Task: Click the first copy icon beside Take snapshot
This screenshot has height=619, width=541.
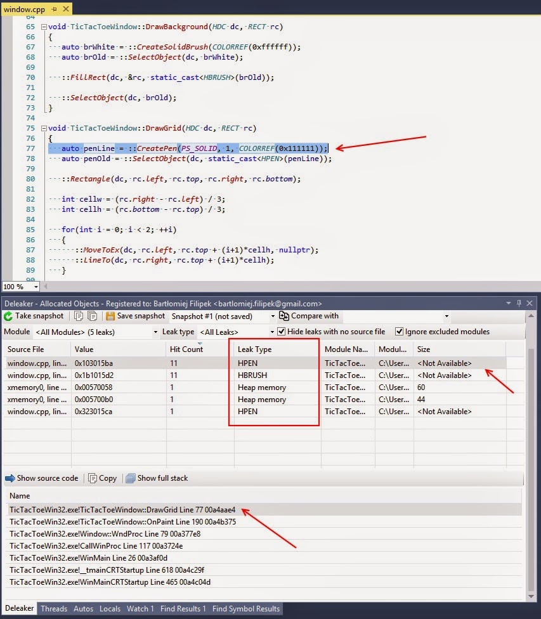Action: [x=79, y=316]
